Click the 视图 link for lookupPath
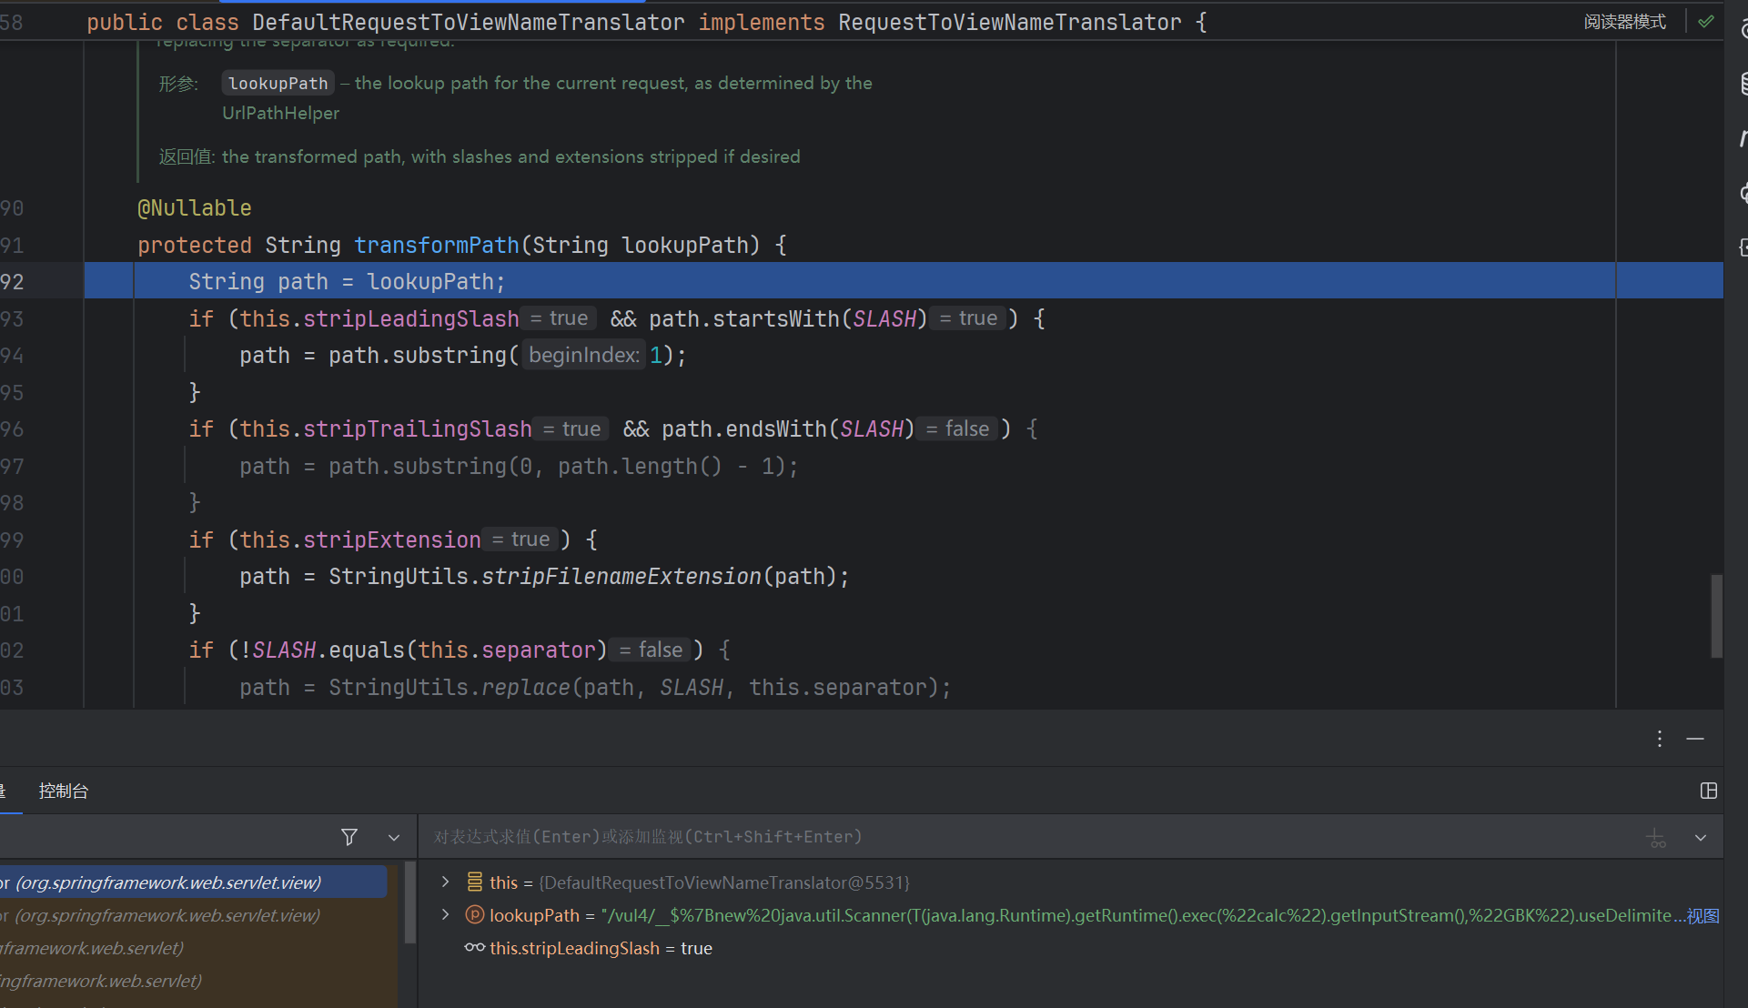 click(1703, 915)
